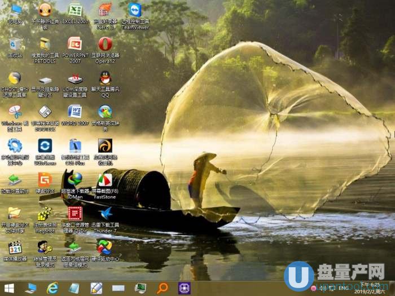Launch the QQ penguin chat tool
The height and width of the screenshot is (296, 395).
[106, 85]
